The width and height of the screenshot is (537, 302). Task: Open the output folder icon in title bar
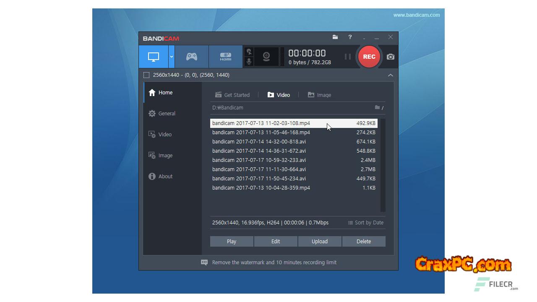[x=335, y=37]
